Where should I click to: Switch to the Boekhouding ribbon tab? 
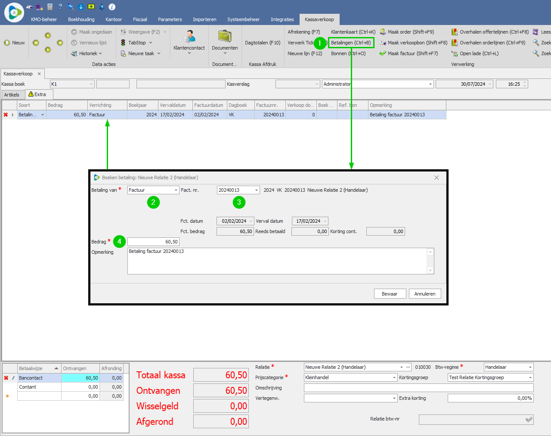pyautogui.click(x=81, y=19)
